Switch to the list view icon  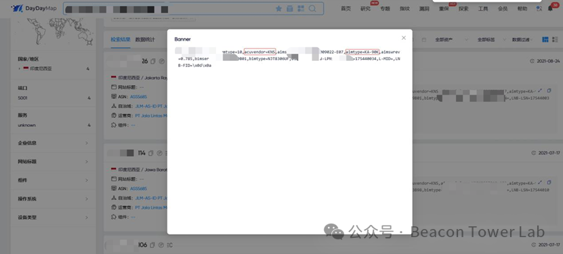(555, 39)
